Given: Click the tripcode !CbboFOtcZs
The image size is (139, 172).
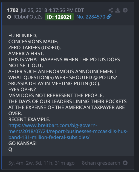Looking at the screenshot, I should point(28,17).
